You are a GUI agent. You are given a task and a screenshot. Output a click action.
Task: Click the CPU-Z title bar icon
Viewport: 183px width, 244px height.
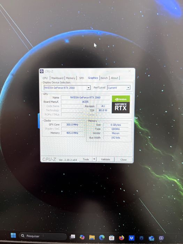[41, 71]
